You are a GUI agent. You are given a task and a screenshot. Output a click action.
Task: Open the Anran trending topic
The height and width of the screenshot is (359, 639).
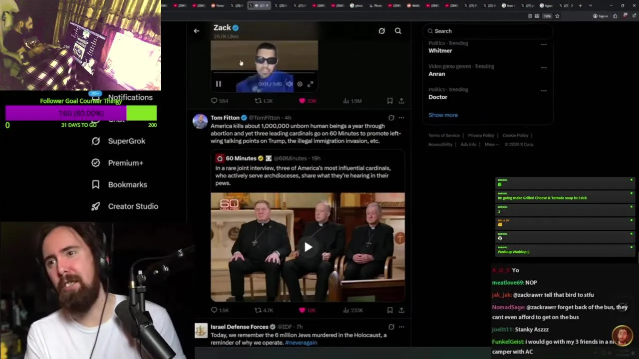coord(437,74)
